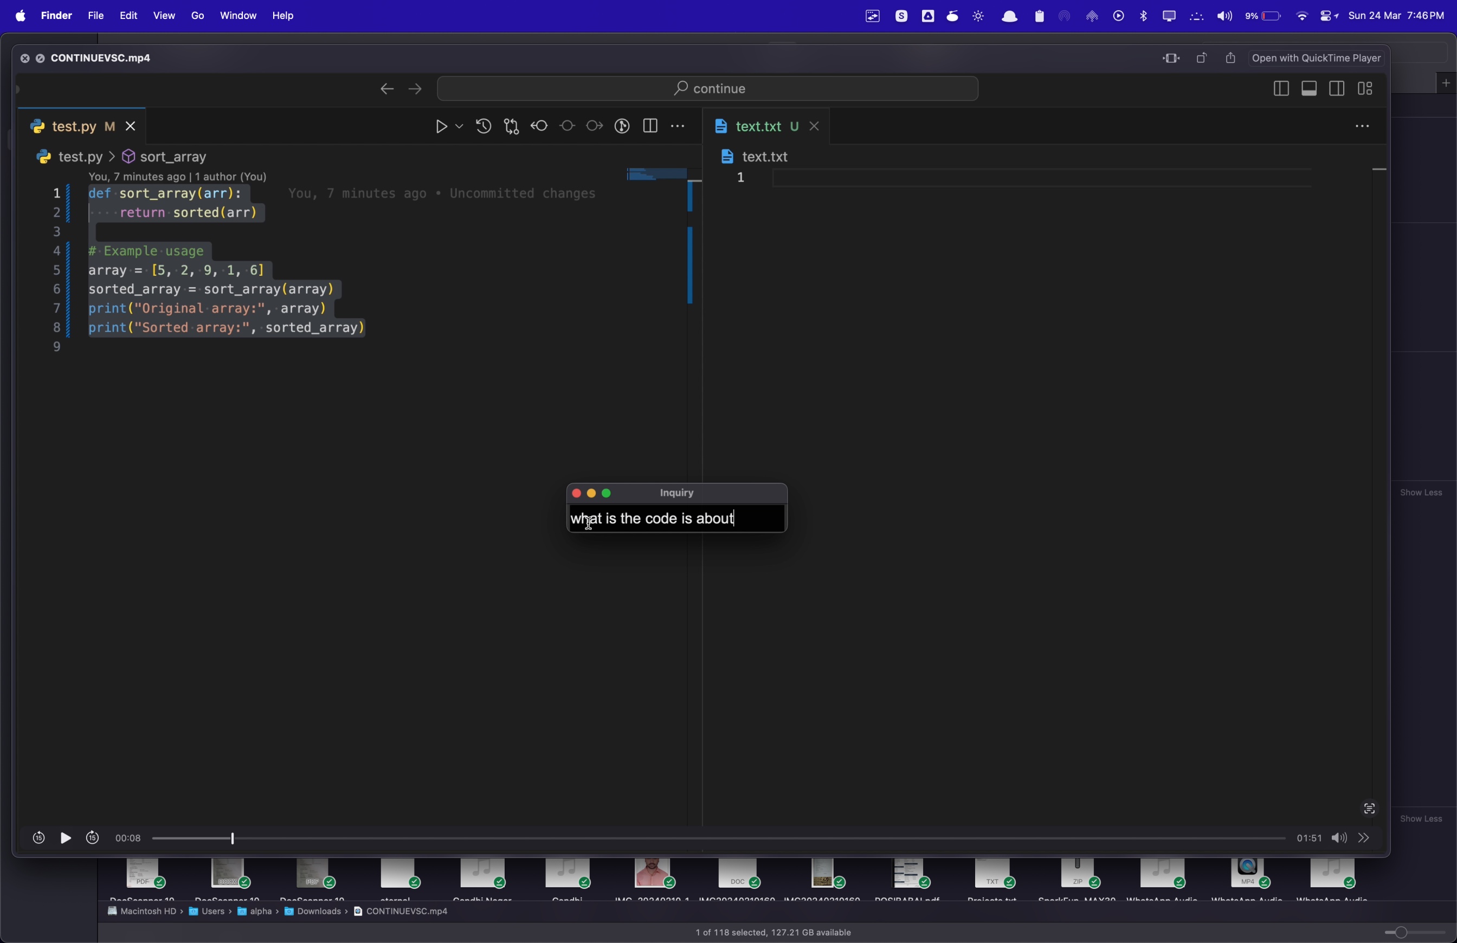The width and height of the screenshot is (1457, 943).
Task: Open the Timeline local history icon
Action: [x=483, y=127]
